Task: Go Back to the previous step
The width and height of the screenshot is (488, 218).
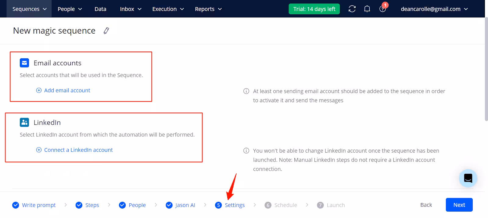Action: pyautogui.click(x=426, y=205)
